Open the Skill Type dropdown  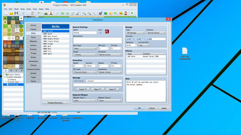click(x=85, y=48)
